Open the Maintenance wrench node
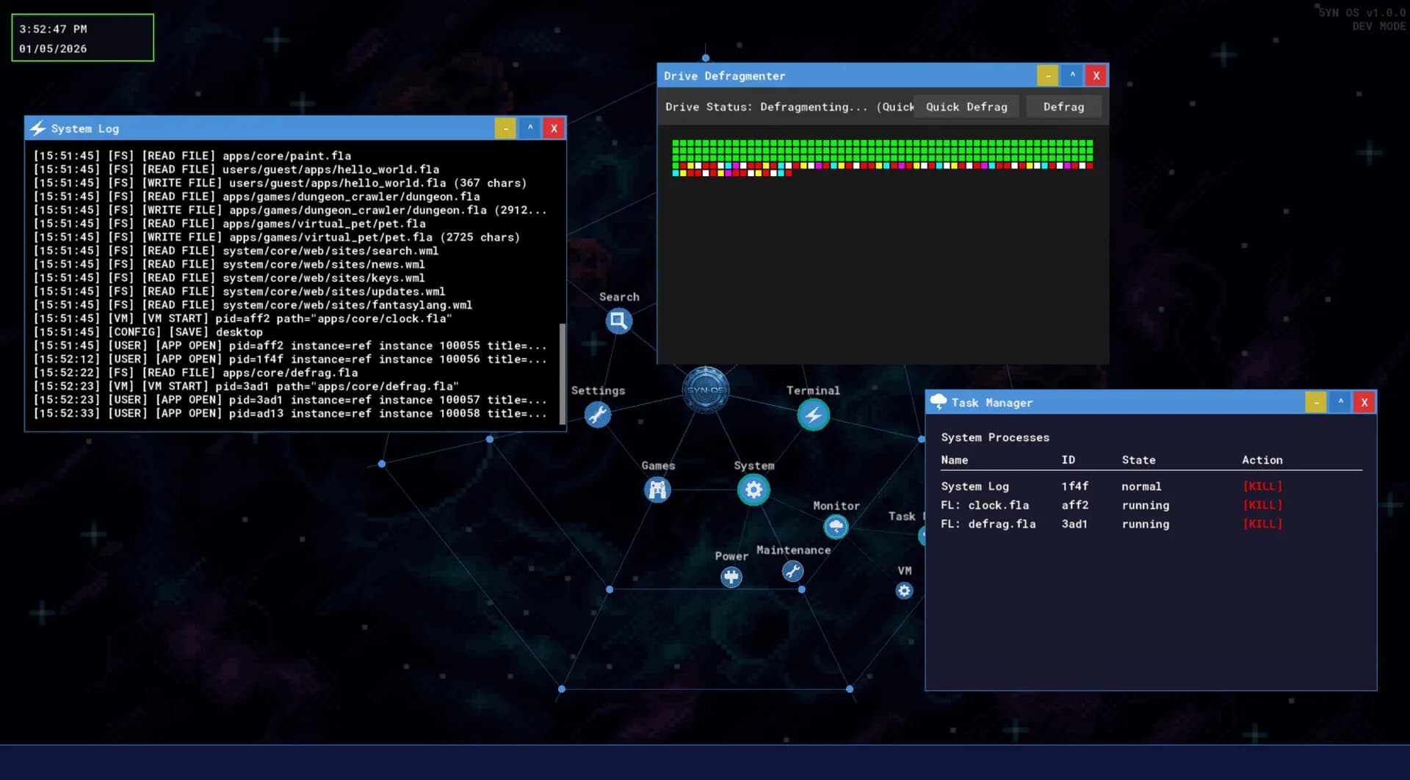The width and height of the screenshot is (1410, 780). tap(792, 571)
